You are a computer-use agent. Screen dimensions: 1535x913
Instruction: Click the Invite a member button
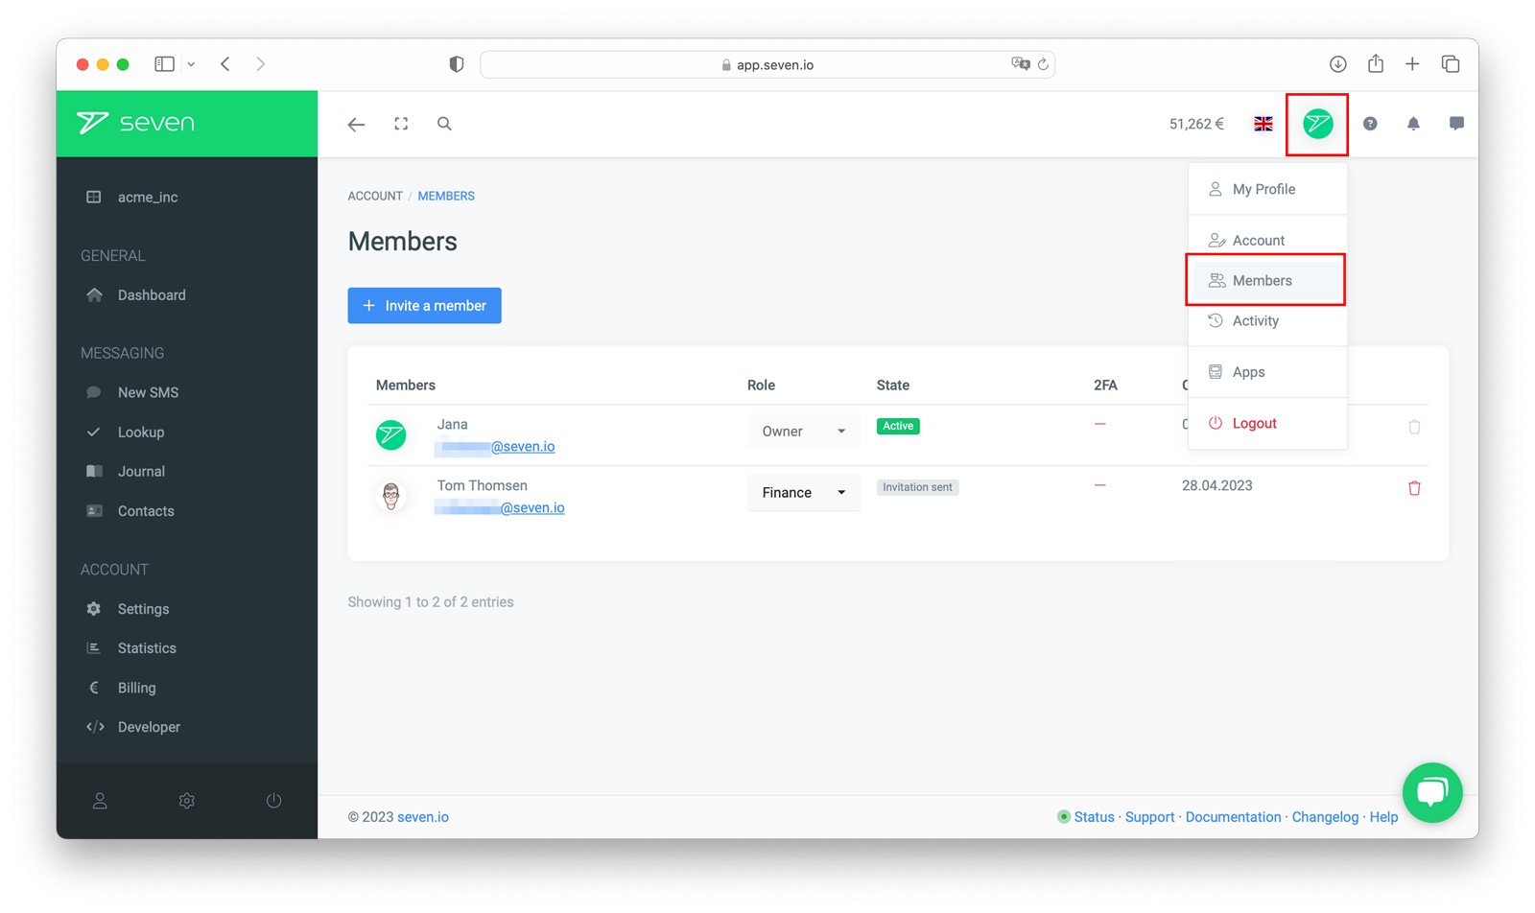click(x=424, y=306)
